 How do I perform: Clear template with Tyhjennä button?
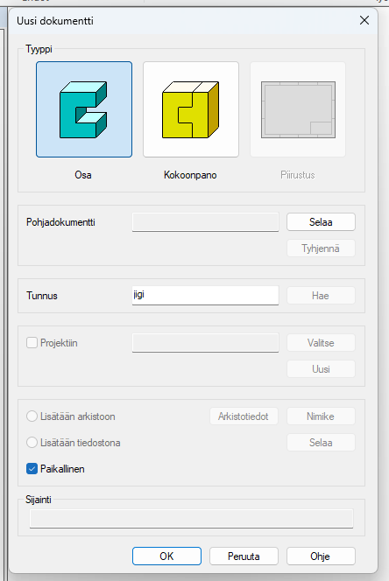tap(321, 248)
